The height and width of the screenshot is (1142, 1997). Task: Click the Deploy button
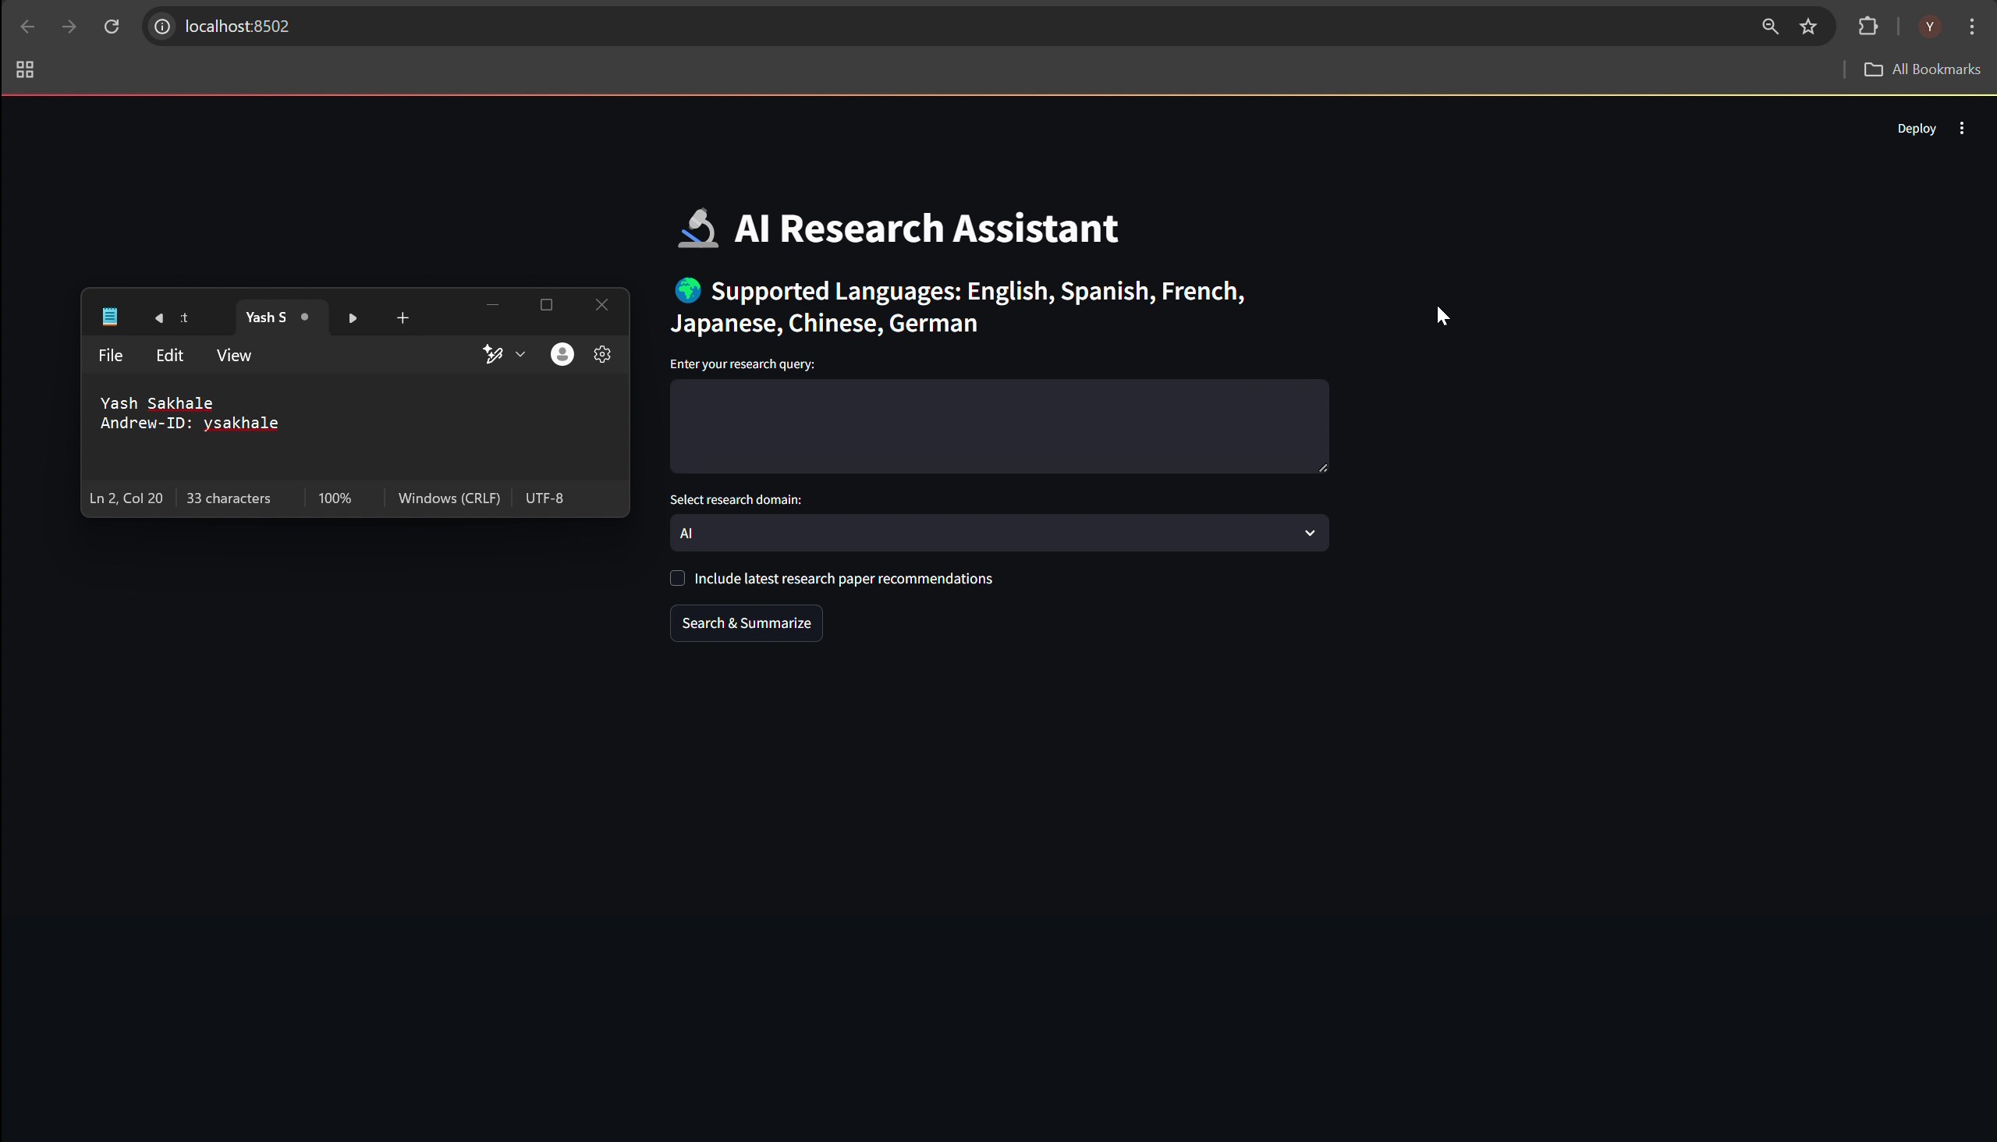coord(1916,129)
